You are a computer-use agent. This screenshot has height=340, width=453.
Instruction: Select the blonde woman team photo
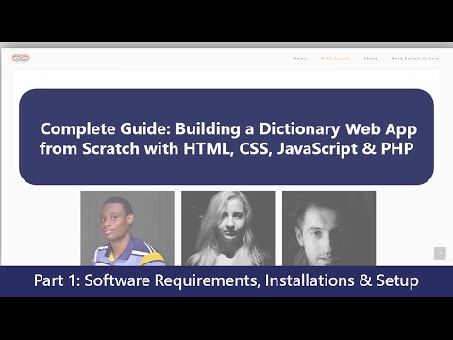(x=228, y=229)
